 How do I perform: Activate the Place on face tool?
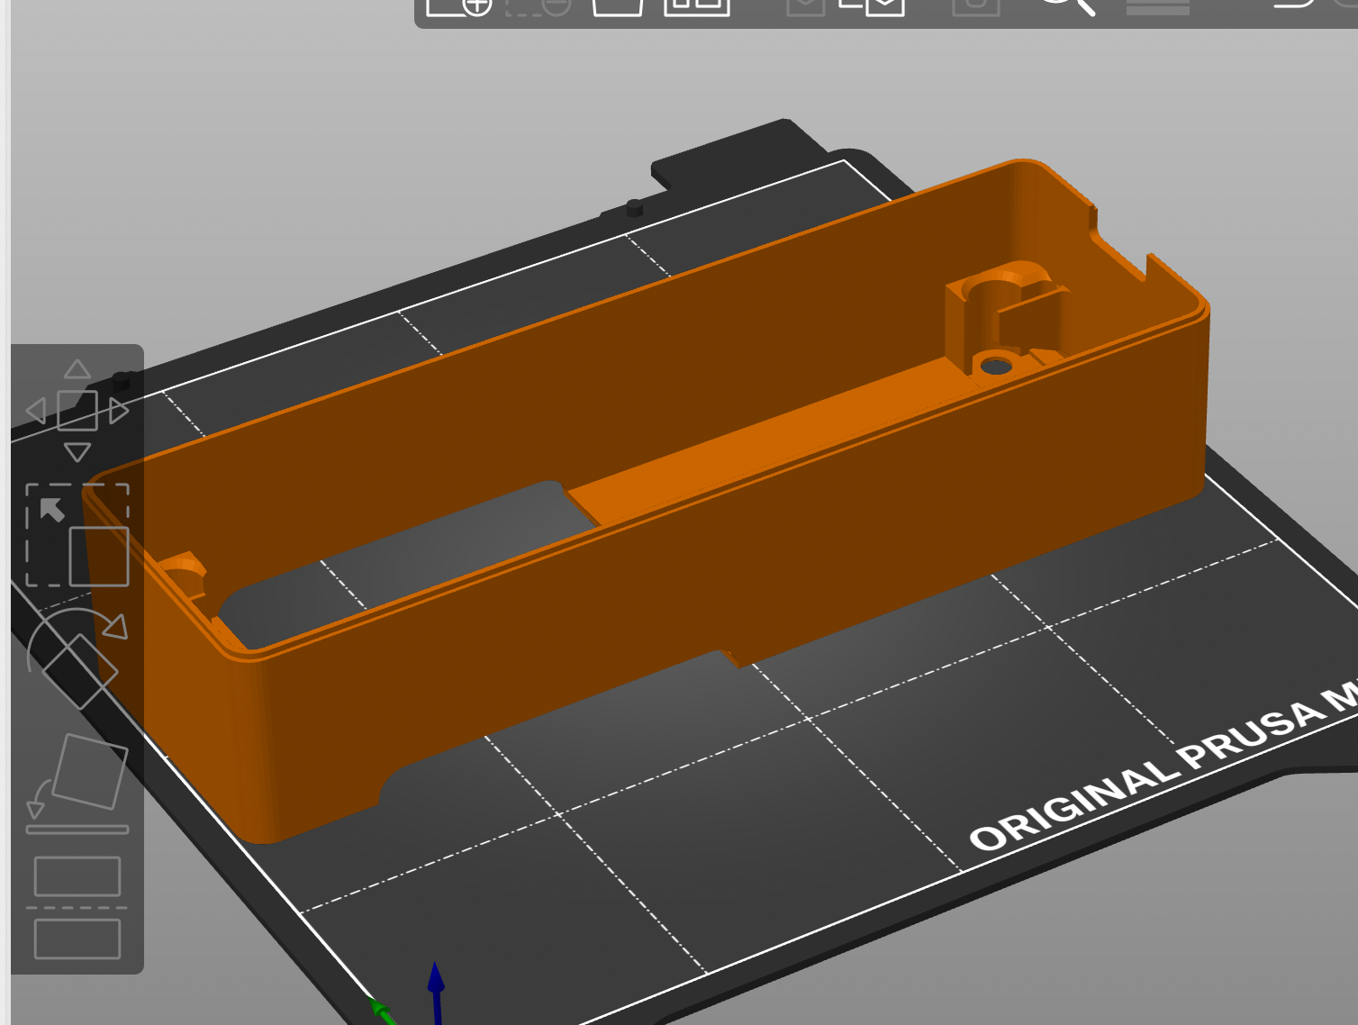click(x=77, y=784)
